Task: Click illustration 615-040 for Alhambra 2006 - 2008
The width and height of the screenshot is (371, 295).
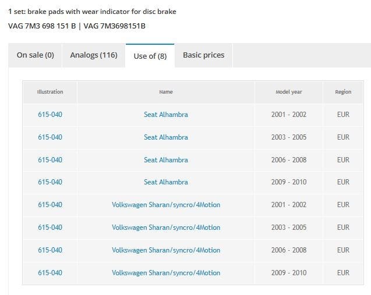Action: tap(50, 160)
